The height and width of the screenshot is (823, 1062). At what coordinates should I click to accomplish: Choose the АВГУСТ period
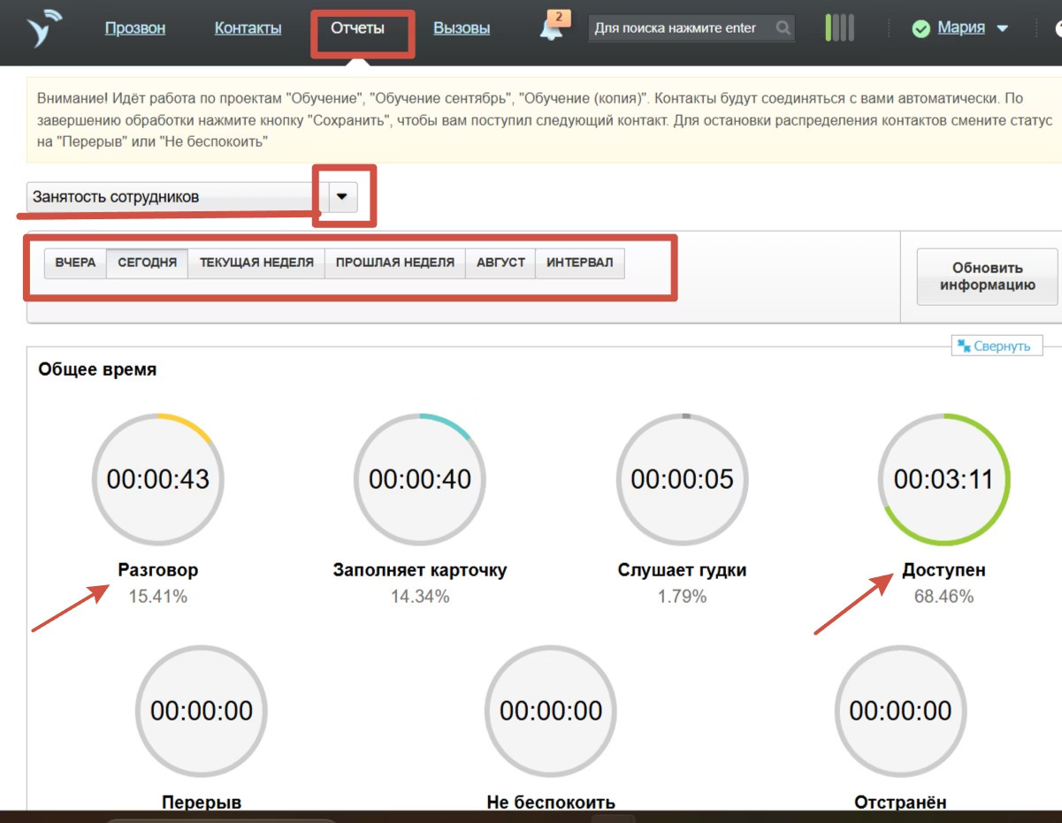click(x=500, y=263)
